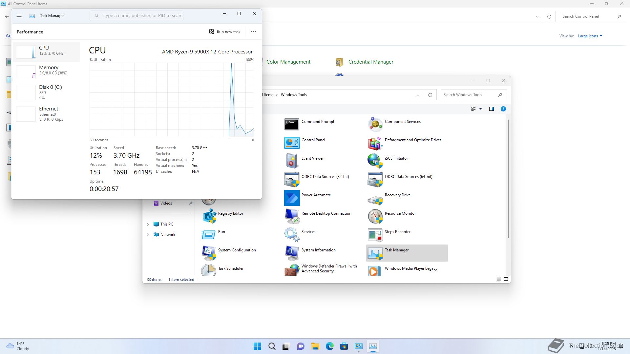Open the Component Services icon
The height and width of the screenshot is (354, 630).
point(375,125)
